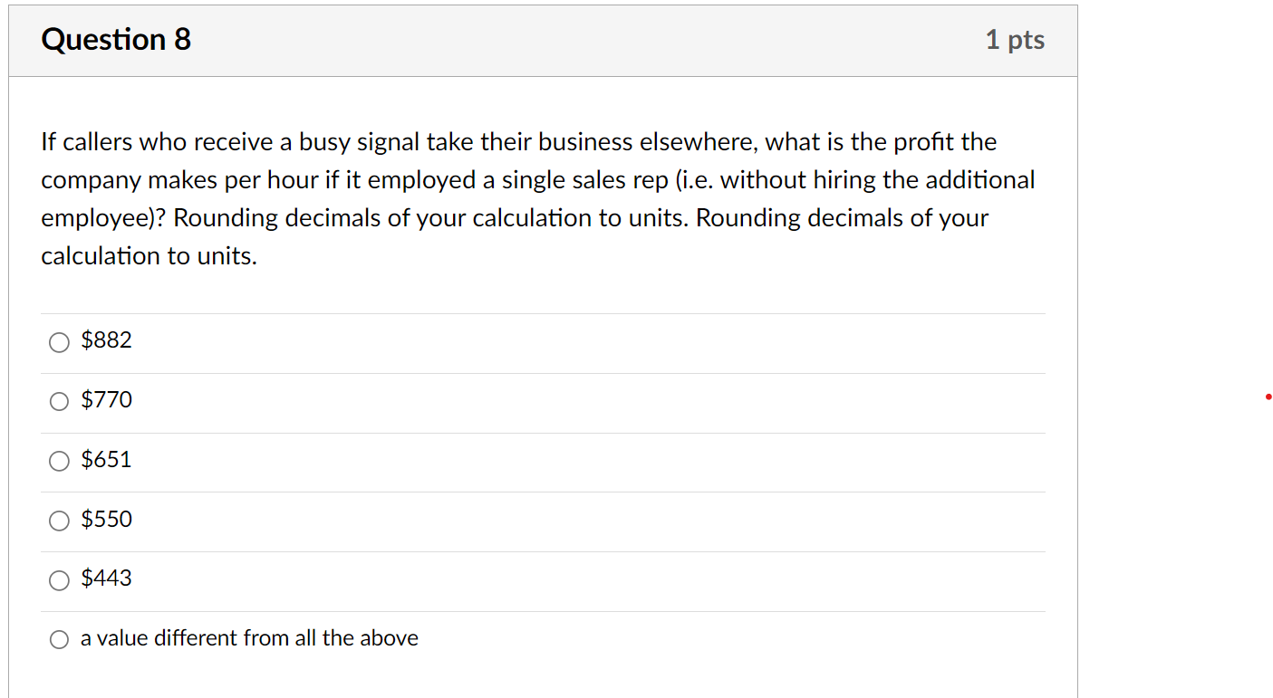
Task: Click the line starting 'company makes per hour'
Action: (x=537, y=180)
